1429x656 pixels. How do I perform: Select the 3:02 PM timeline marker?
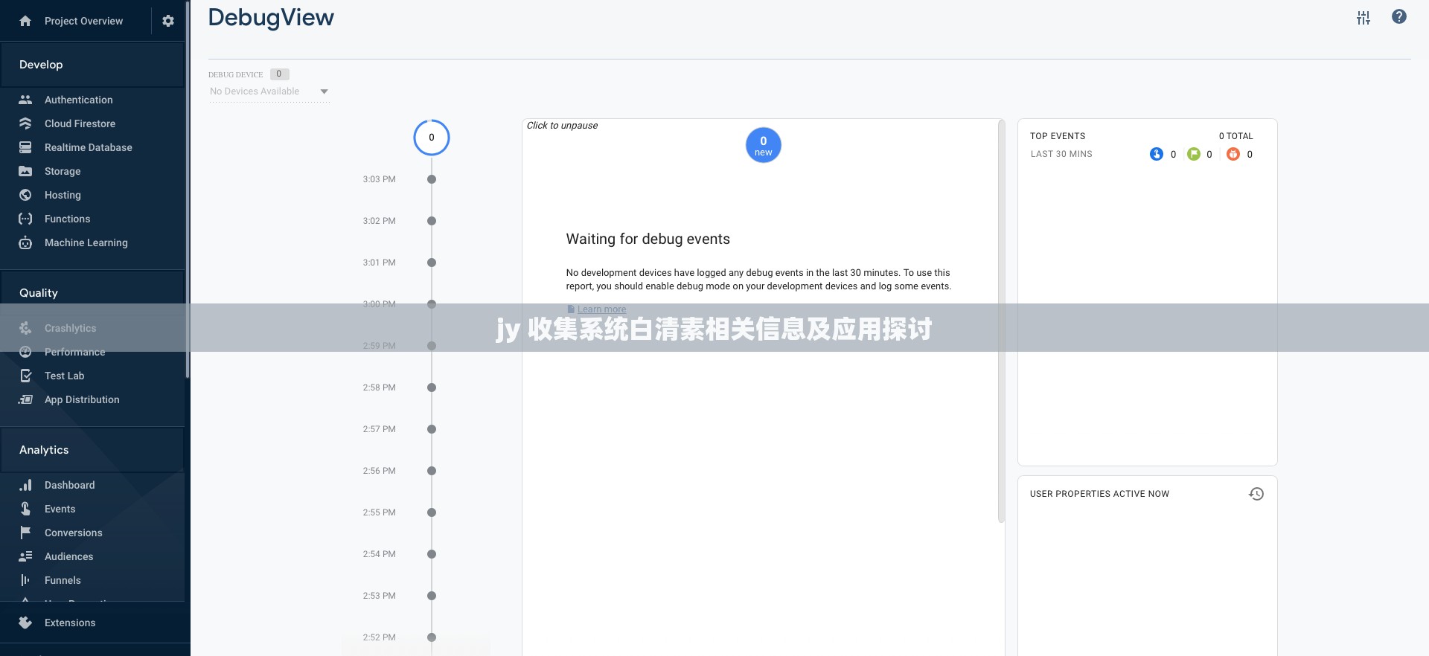pyautogui.click(x=432, y=221)
